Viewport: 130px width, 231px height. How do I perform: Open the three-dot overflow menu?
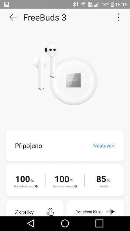point(118,17)
